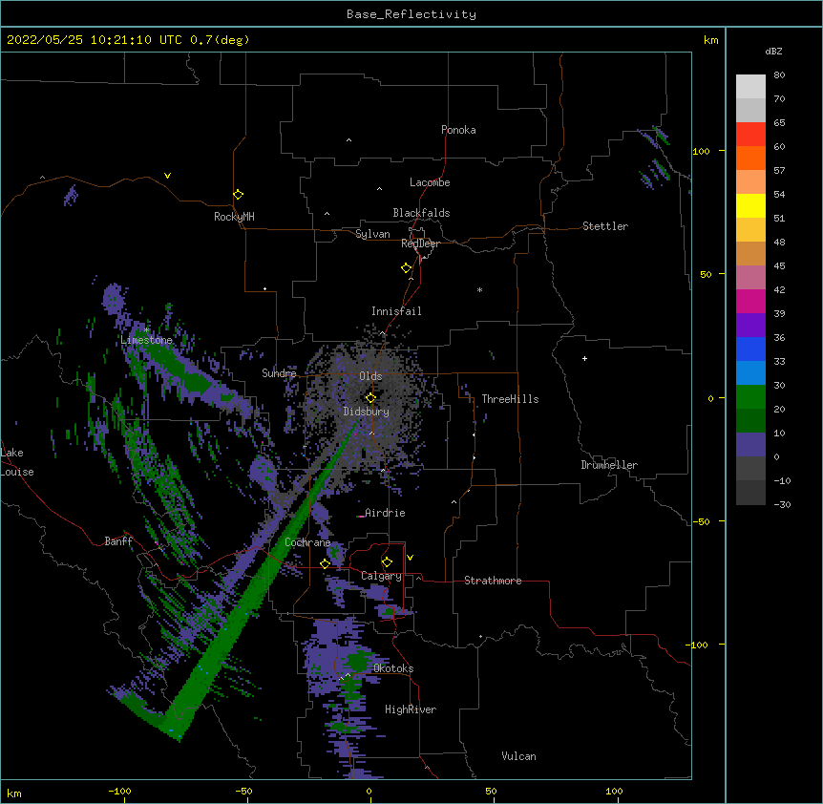
Task: Click the Limestone label
Action: [x=146, y=340]
